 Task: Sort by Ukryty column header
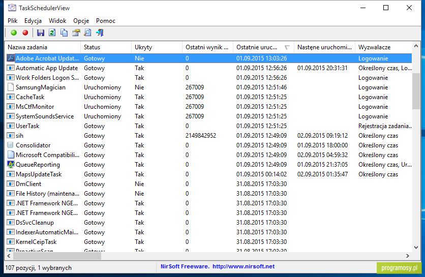click(157, 47)
